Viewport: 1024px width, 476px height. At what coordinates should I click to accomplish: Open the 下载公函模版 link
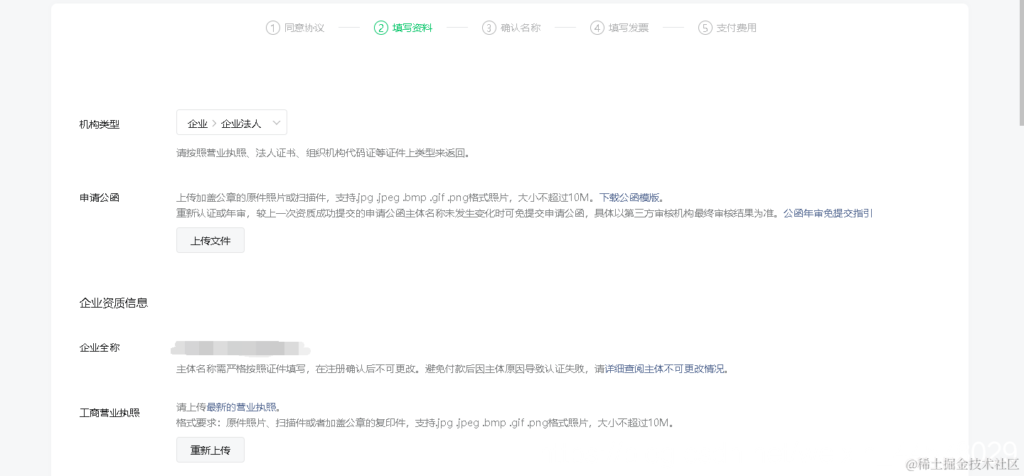click(630, 197)
